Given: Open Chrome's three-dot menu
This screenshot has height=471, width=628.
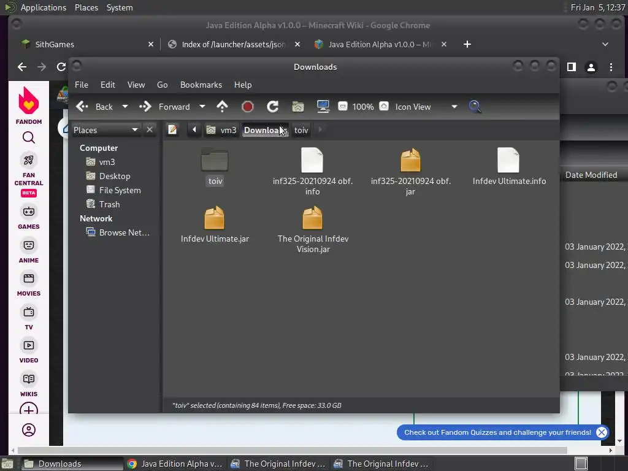Looking at the screenshot, I should 611,67.
